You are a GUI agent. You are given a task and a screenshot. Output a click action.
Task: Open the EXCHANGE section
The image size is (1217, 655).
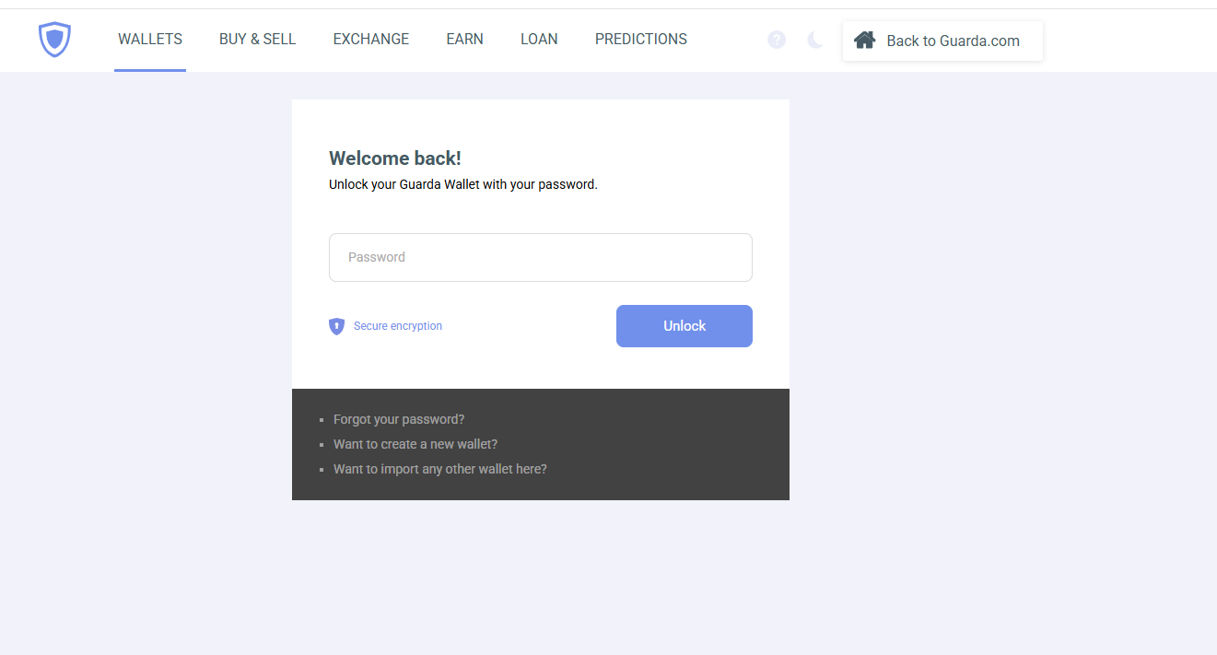tap(370, 39)
